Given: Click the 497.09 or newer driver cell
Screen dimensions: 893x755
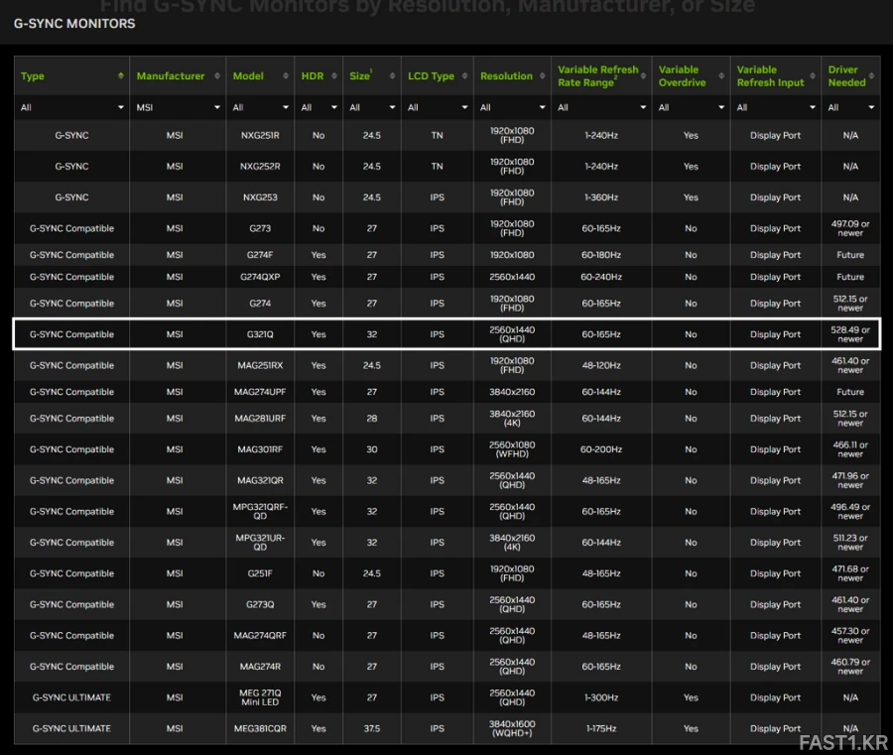Looking at the screenshot, I should [x=850, y=228].
